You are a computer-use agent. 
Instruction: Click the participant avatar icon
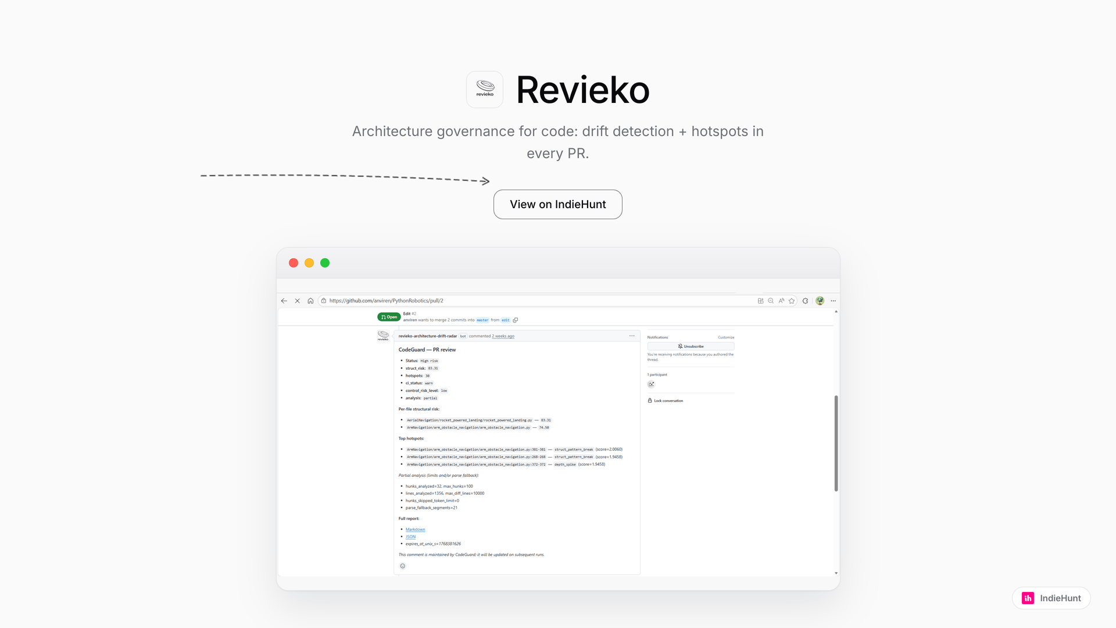point(651,384)
